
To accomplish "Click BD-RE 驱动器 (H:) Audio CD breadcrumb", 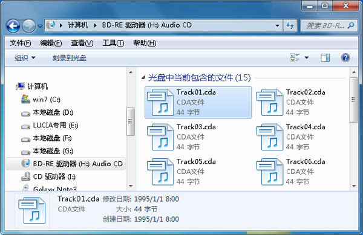I will point(147,25).
